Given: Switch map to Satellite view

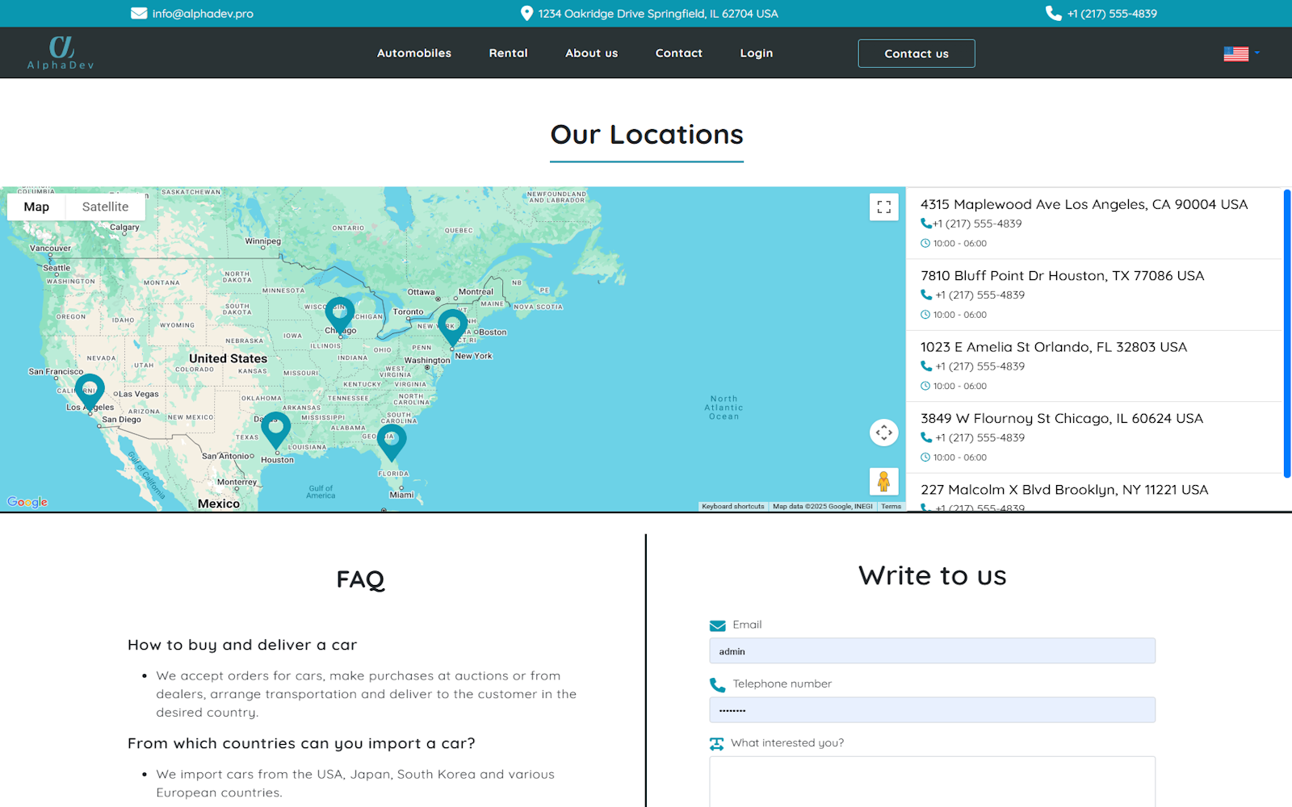Looking at the screenshot, I should [x=105, y=207].
